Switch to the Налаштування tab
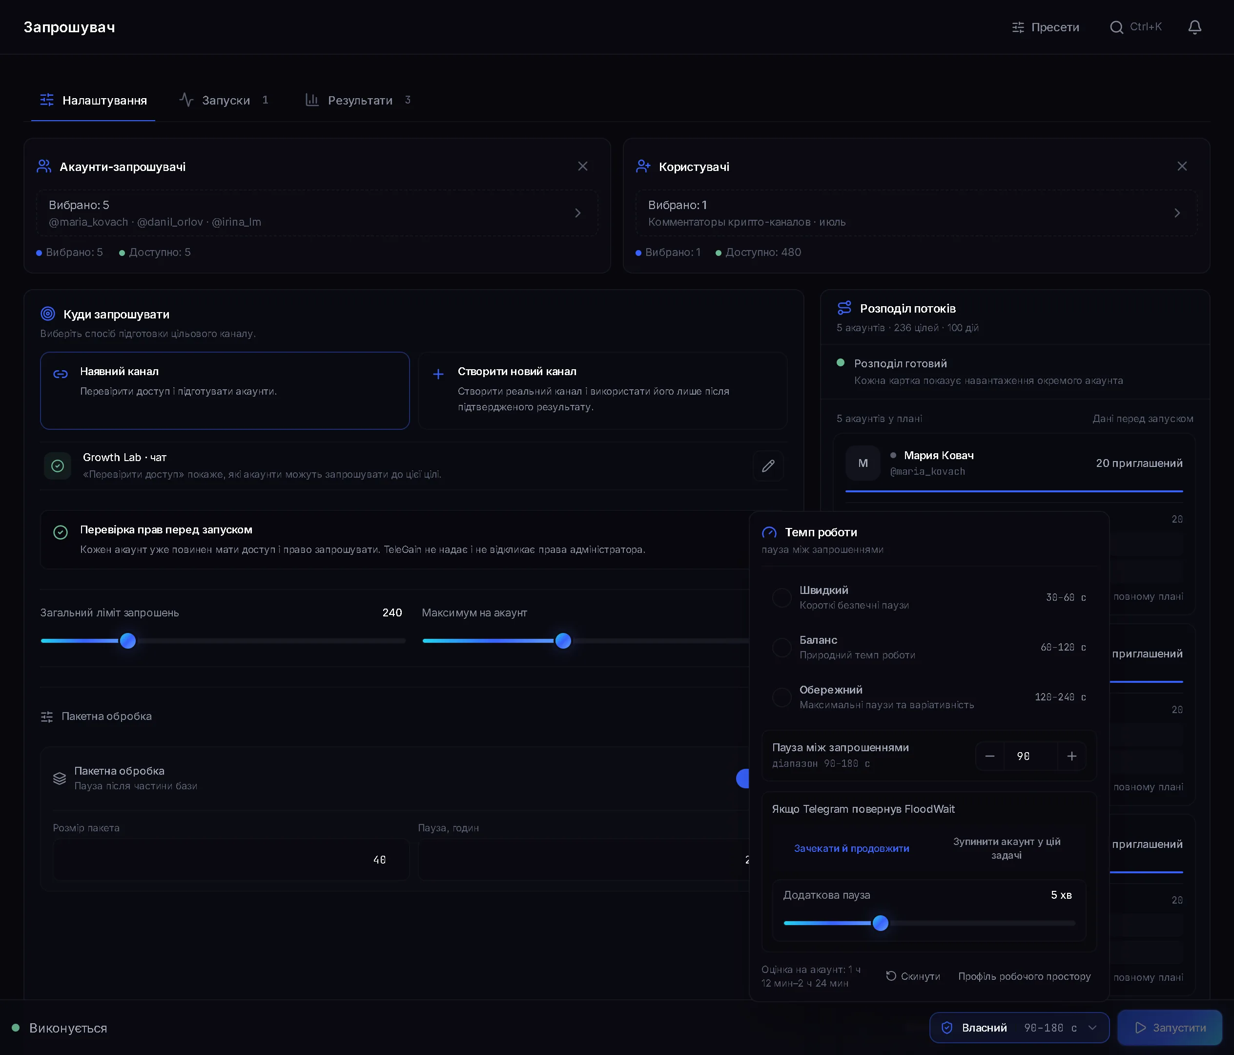This screenshot has width=1234, height=1055. [93, 100]
